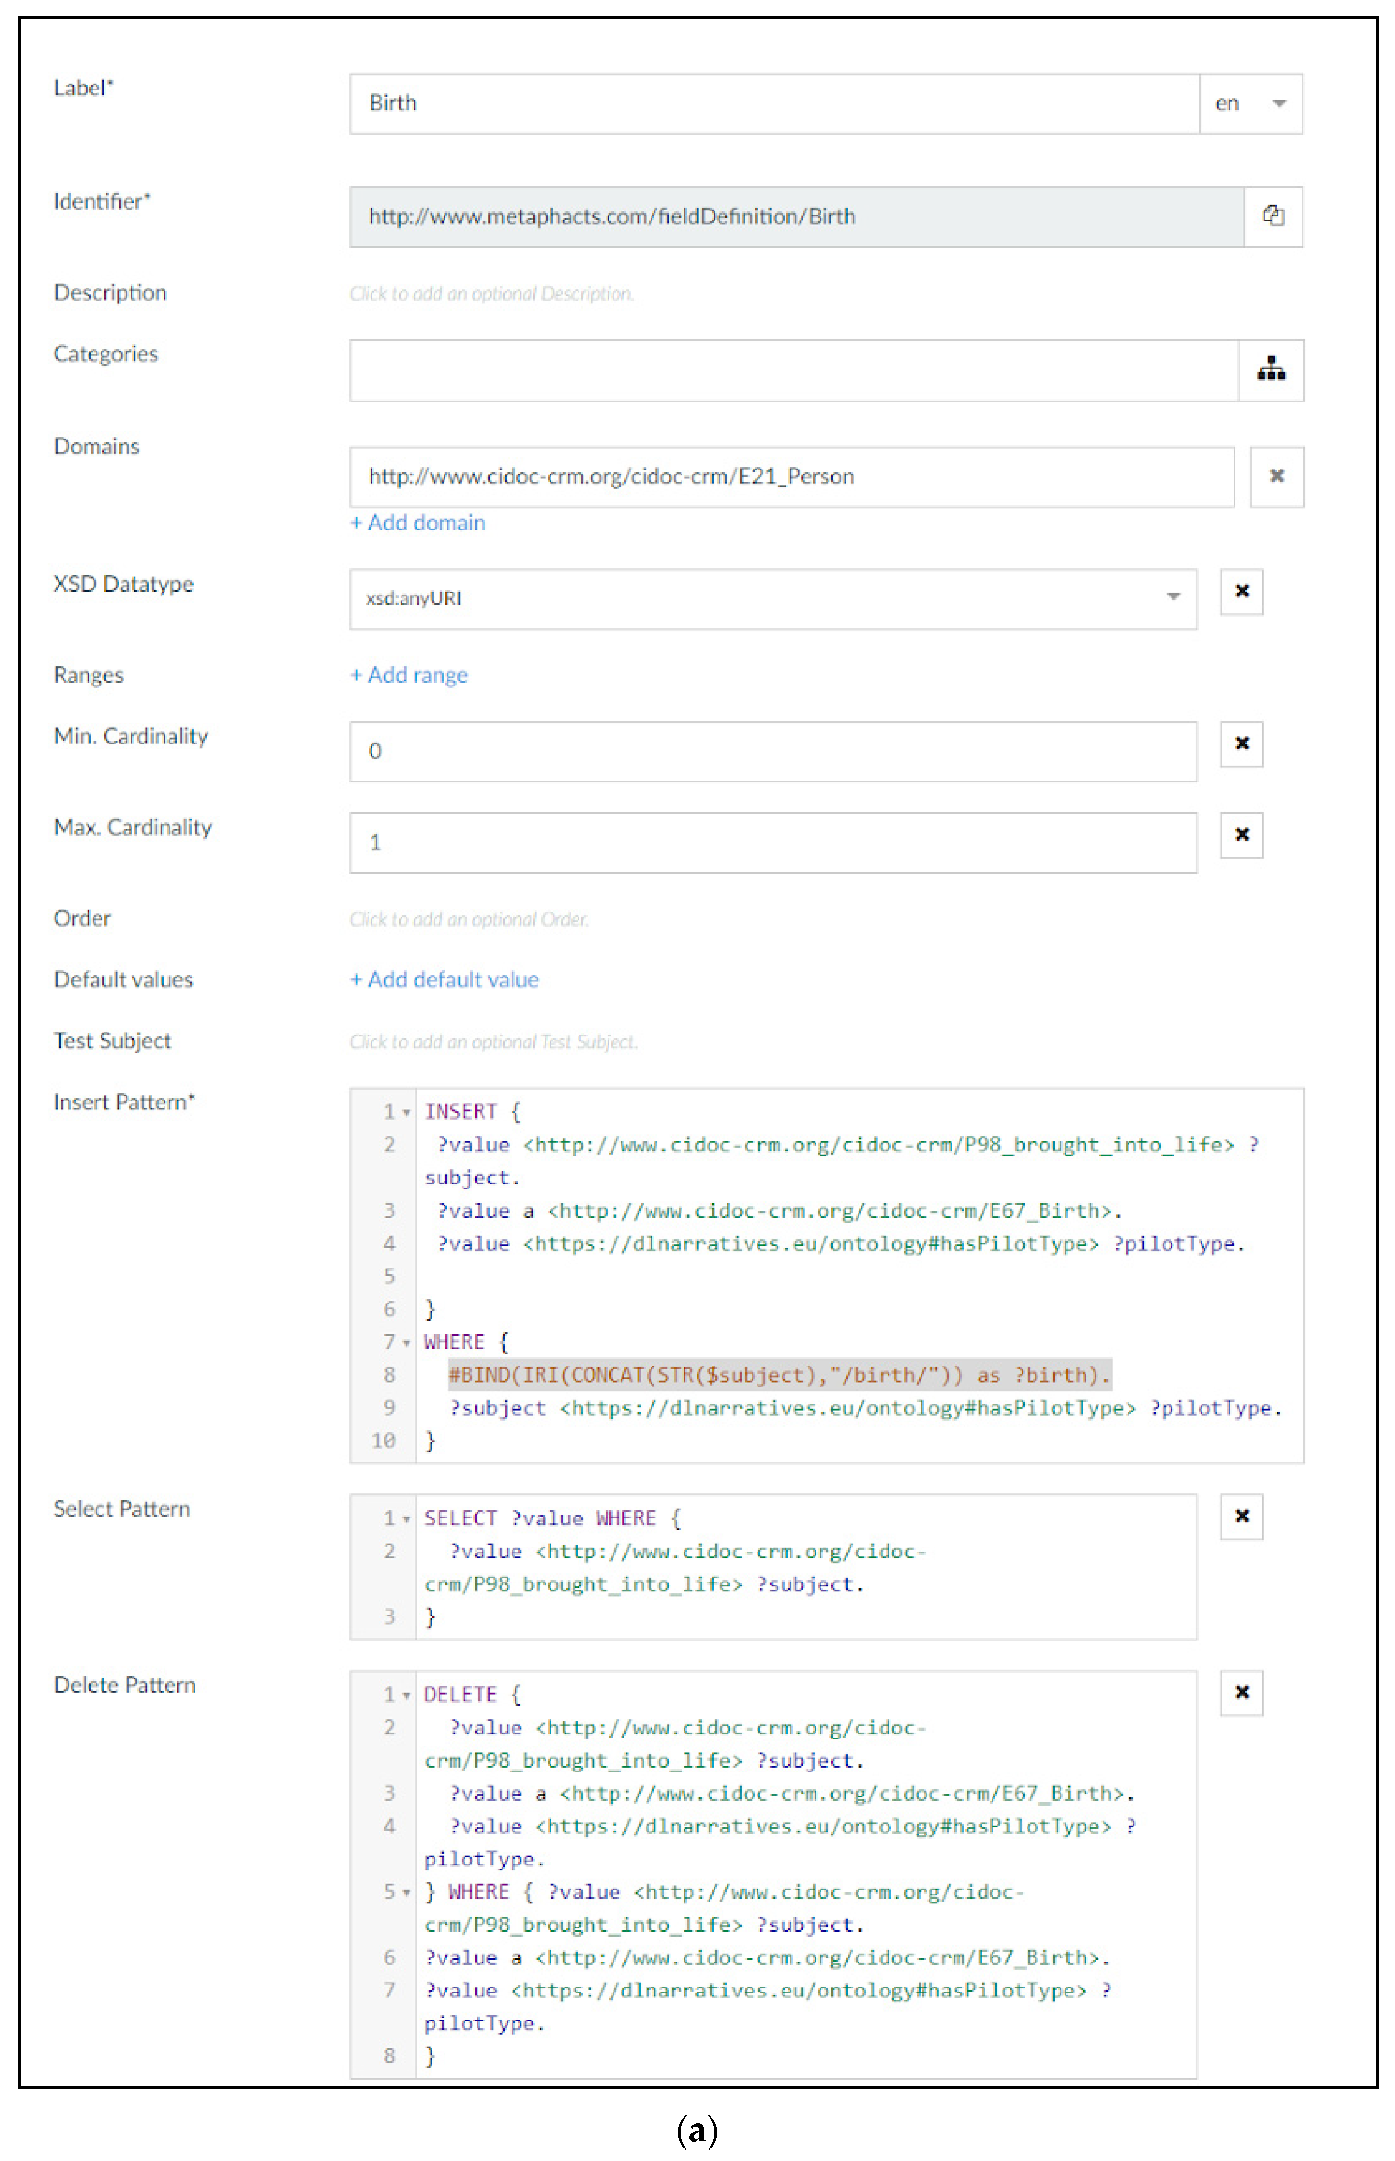Screen dimensions: 1395x2161
Task: Remove the E21_Person domain entry
Action: pos(1277,476)
